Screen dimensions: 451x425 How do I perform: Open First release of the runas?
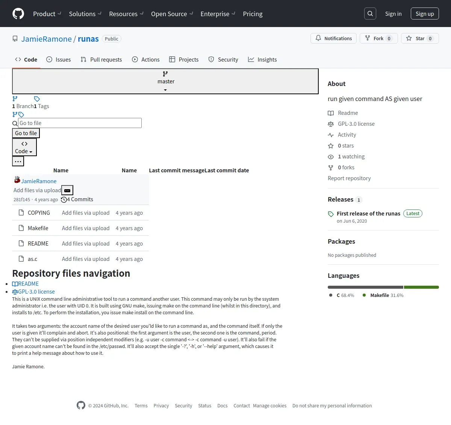pyautogui.click(x=368, y=214)
